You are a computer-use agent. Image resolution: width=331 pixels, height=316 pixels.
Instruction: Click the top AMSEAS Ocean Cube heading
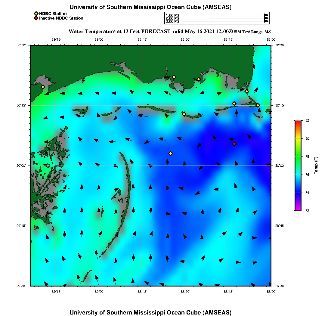[x=150, y=7]
